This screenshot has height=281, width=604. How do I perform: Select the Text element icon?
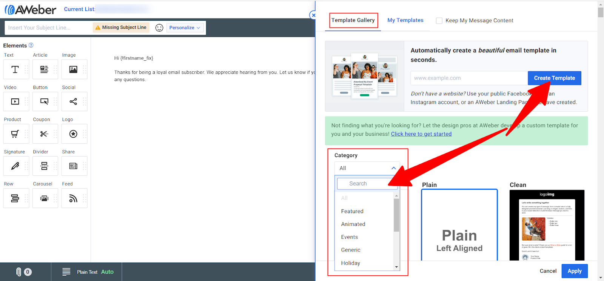15,69
